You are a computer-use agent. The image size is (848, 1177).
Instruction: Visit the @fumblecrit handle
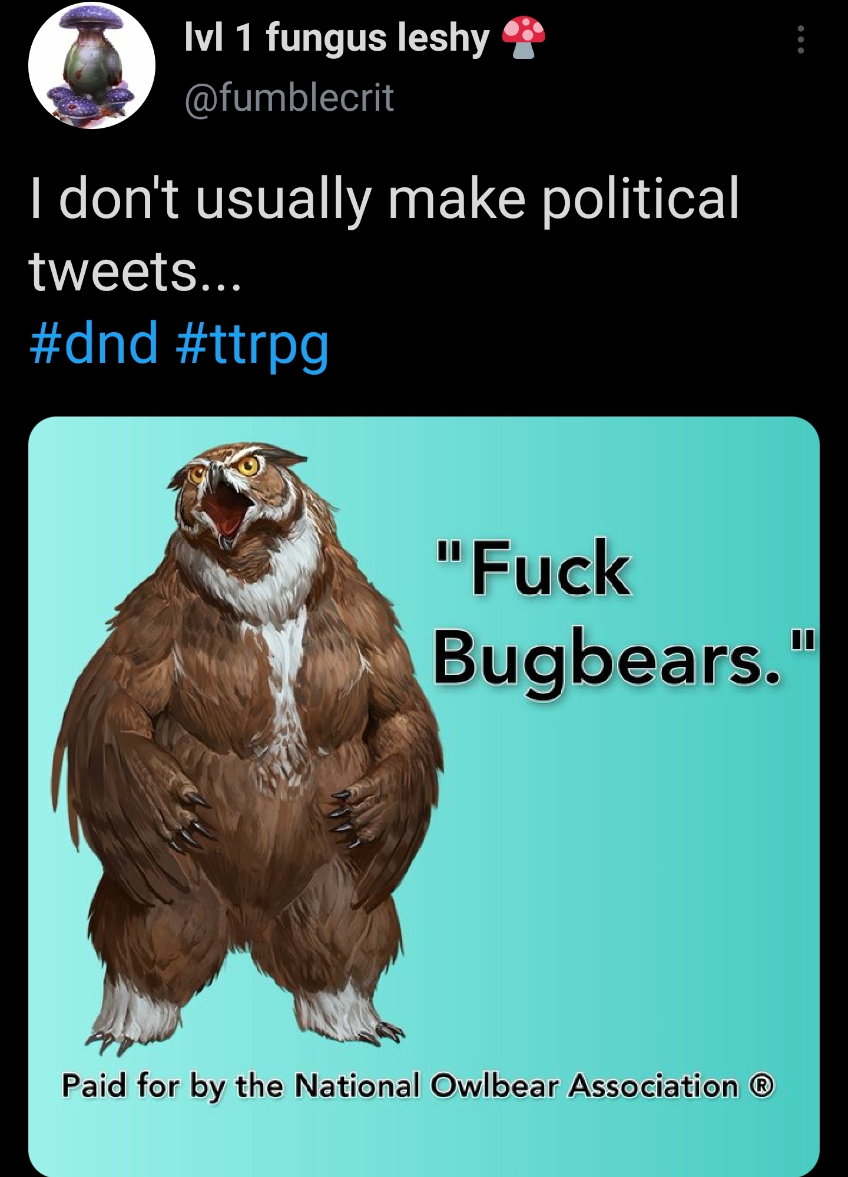coord(289,98)
